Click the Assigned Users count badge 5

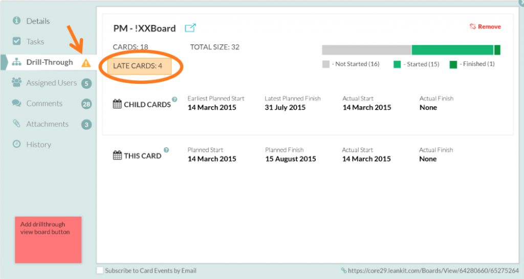(x=86, y=83)
